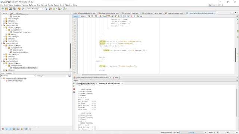Click the Save All toolbar icon

tap(14, 9)
